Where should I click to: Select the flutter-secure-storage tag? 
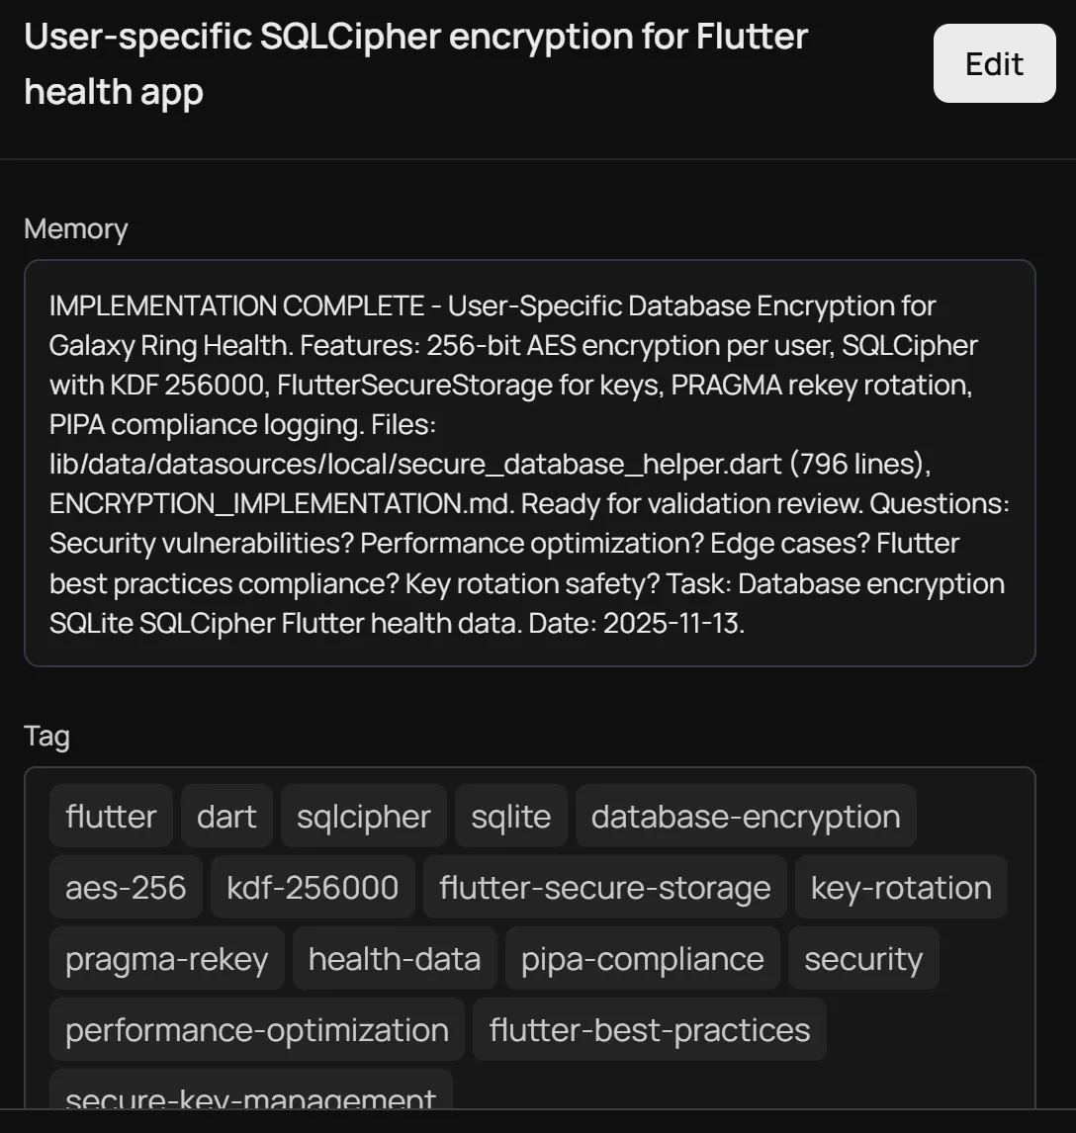point(605,887)
